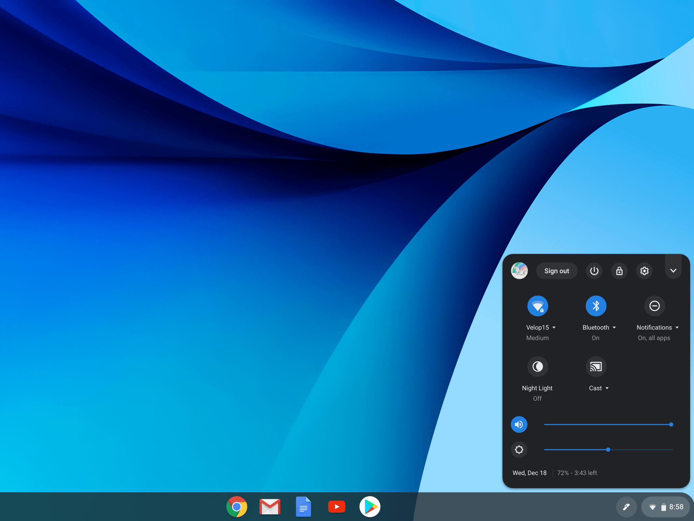Open the Cast devices dropdown
This screenshot has height=521, width=694.
coord(599,388)
